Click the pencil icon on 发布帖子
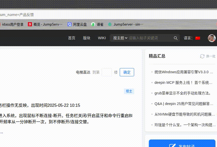Viewport: 217px width, 147px height. pos(172,145)
